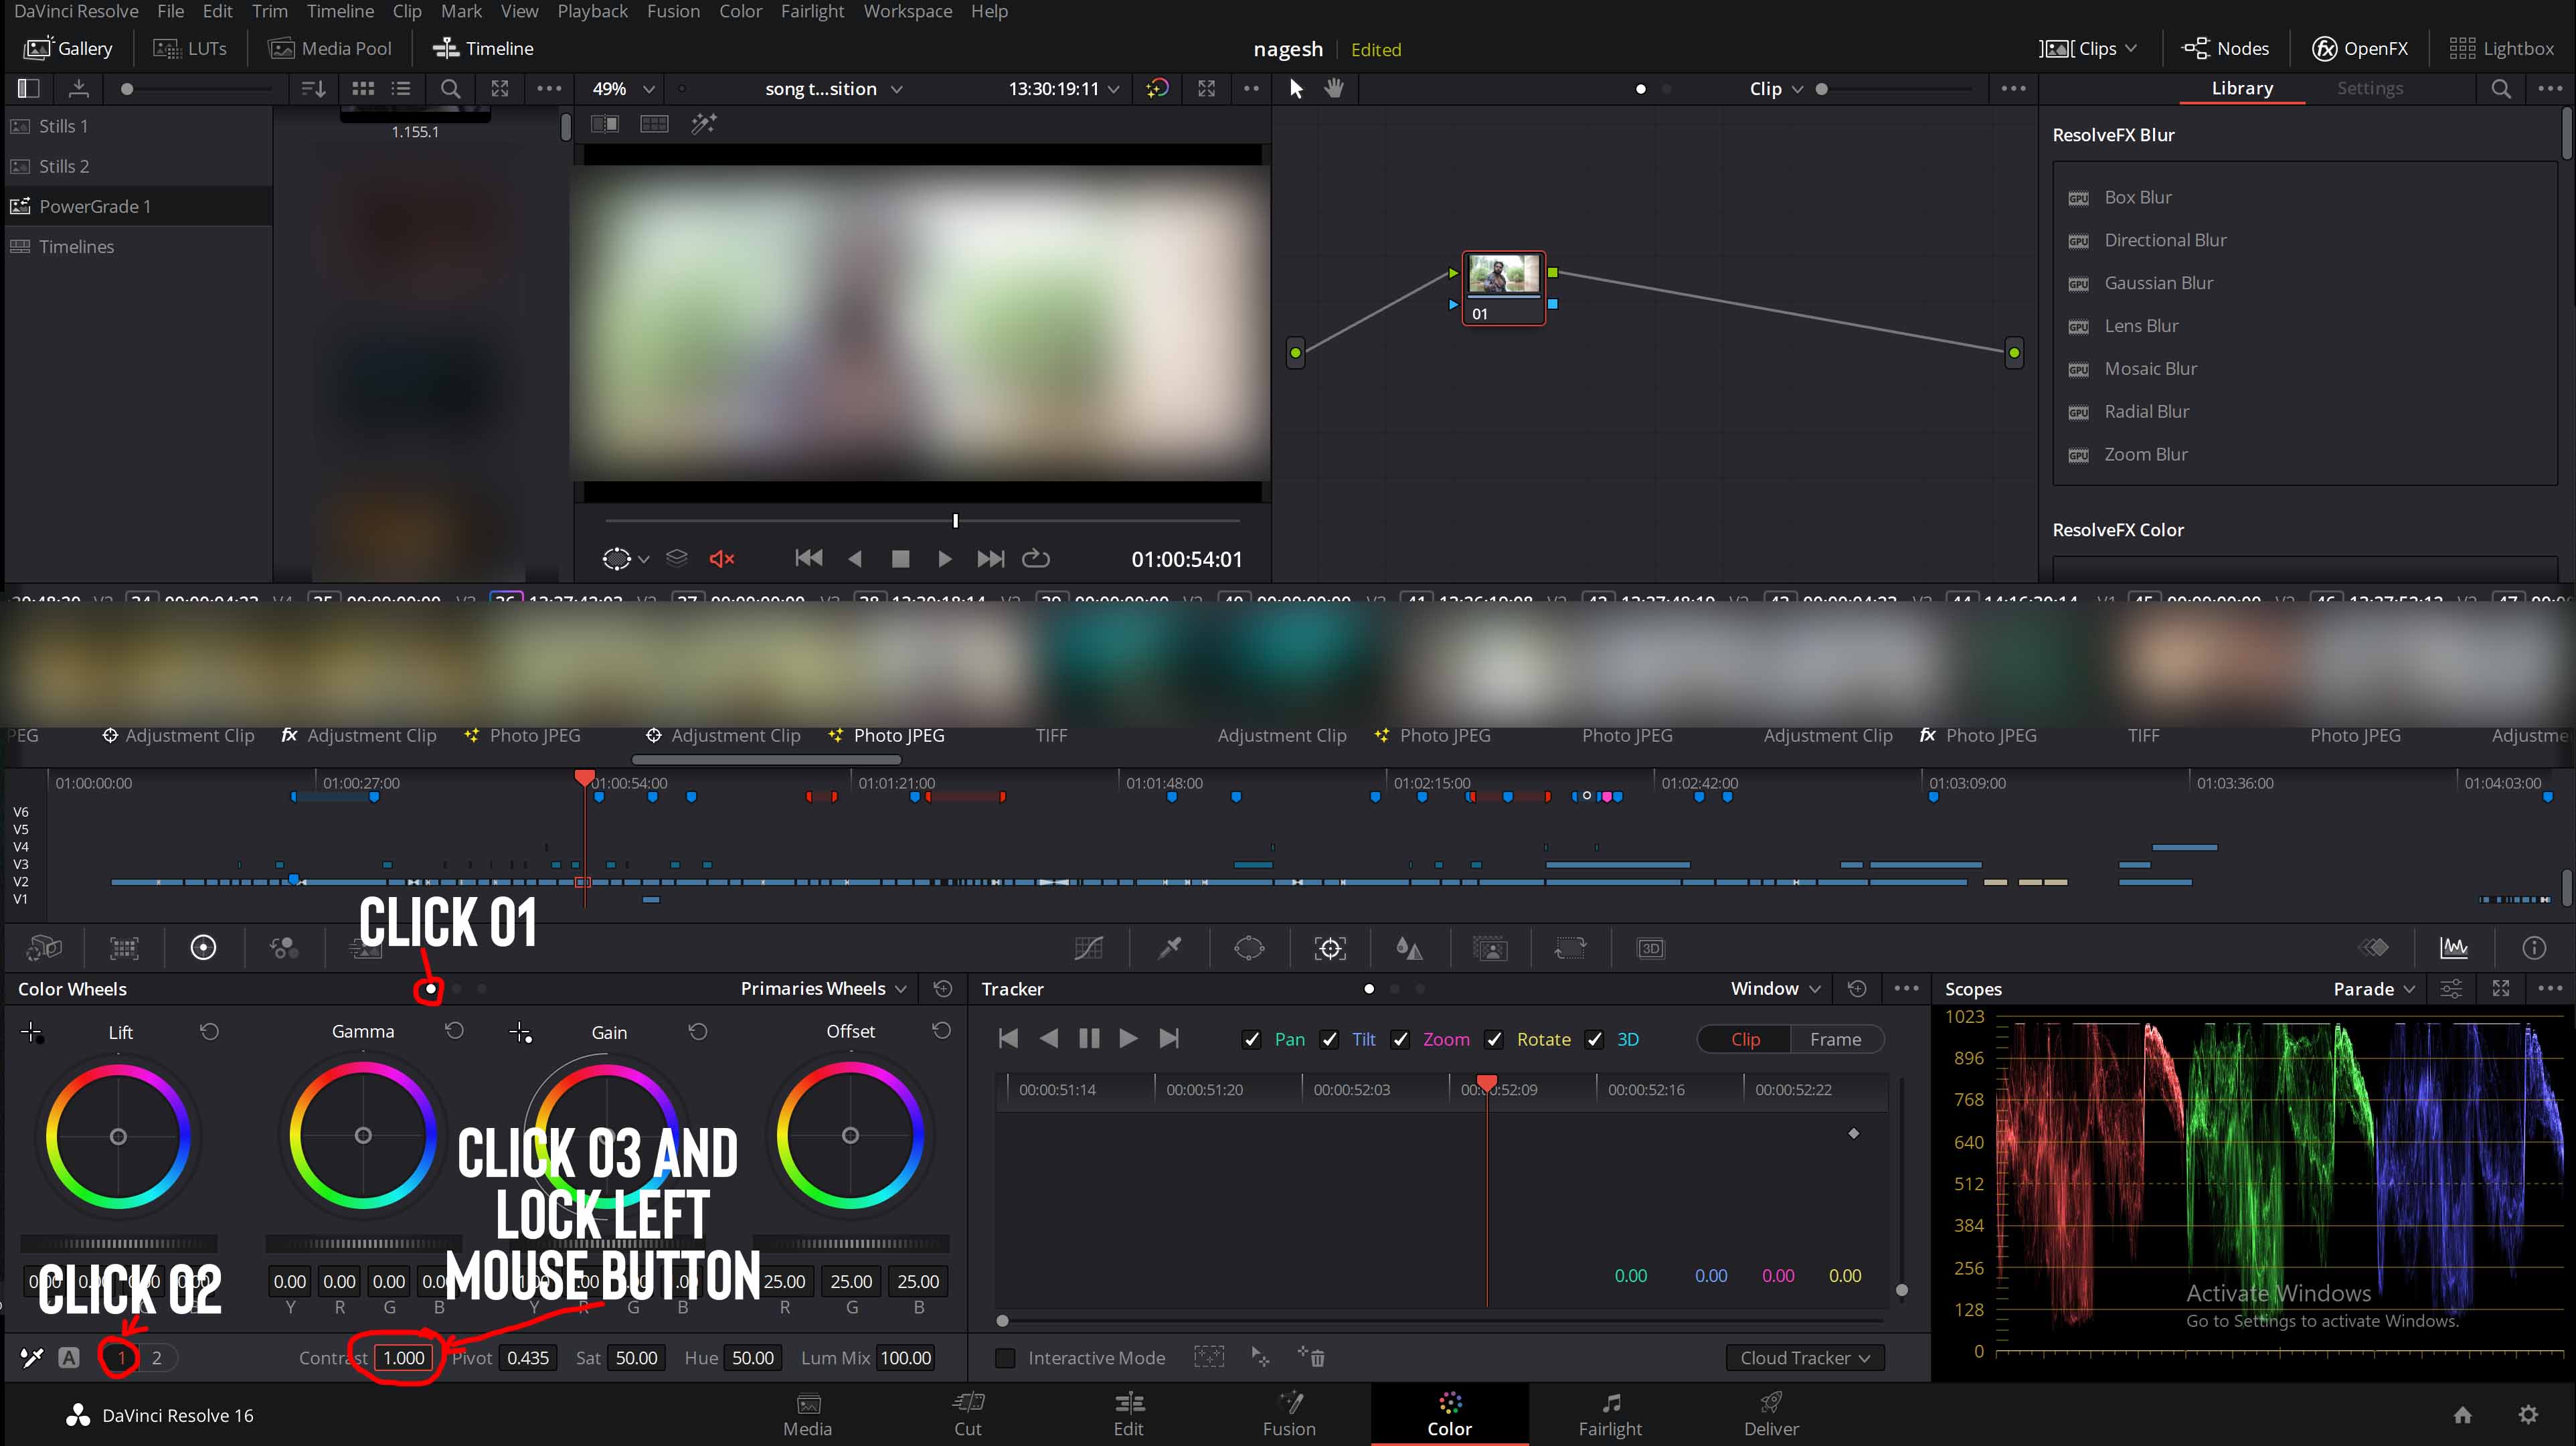Open the Playback menu
The height and width of the screenshot is (1446, 2576).
(592, 11)
